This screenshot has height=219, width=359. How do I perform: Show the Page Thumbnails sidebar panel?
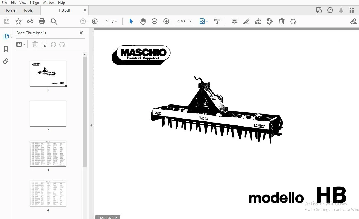tap(6, 36)
